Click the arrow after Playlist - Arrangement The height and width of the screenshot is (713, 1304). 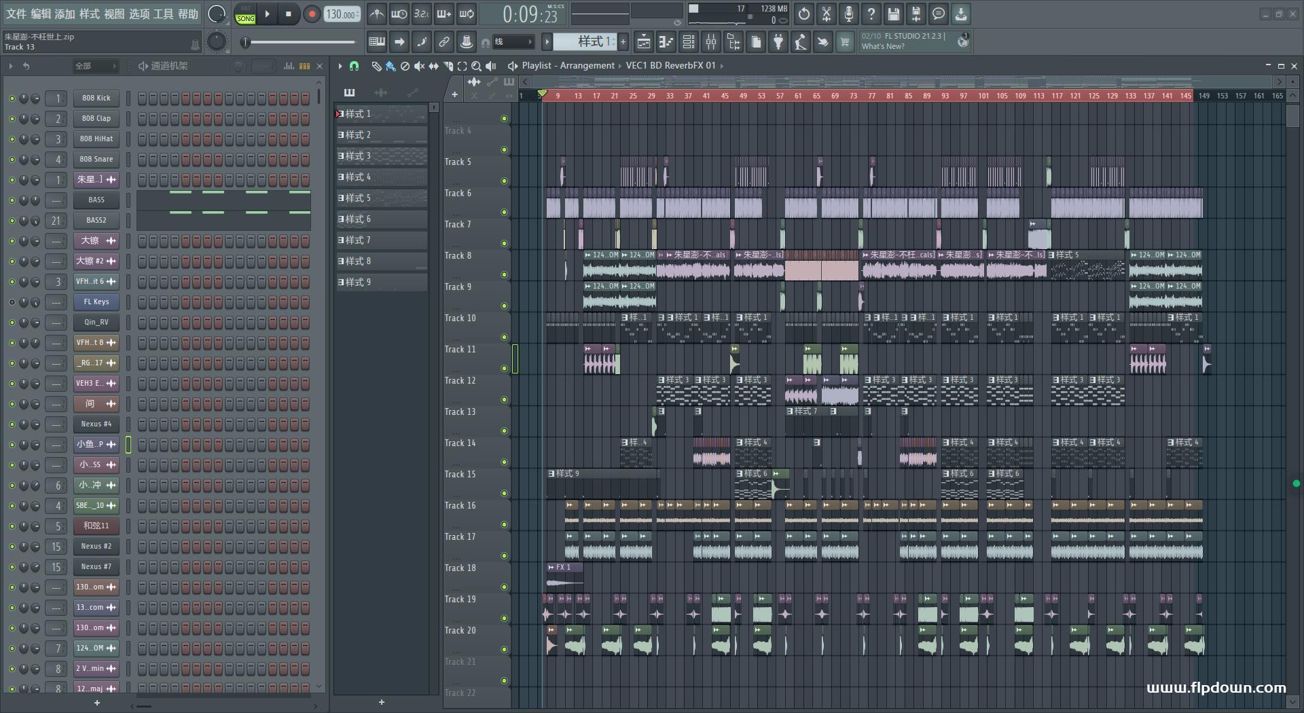click(620, 66)
